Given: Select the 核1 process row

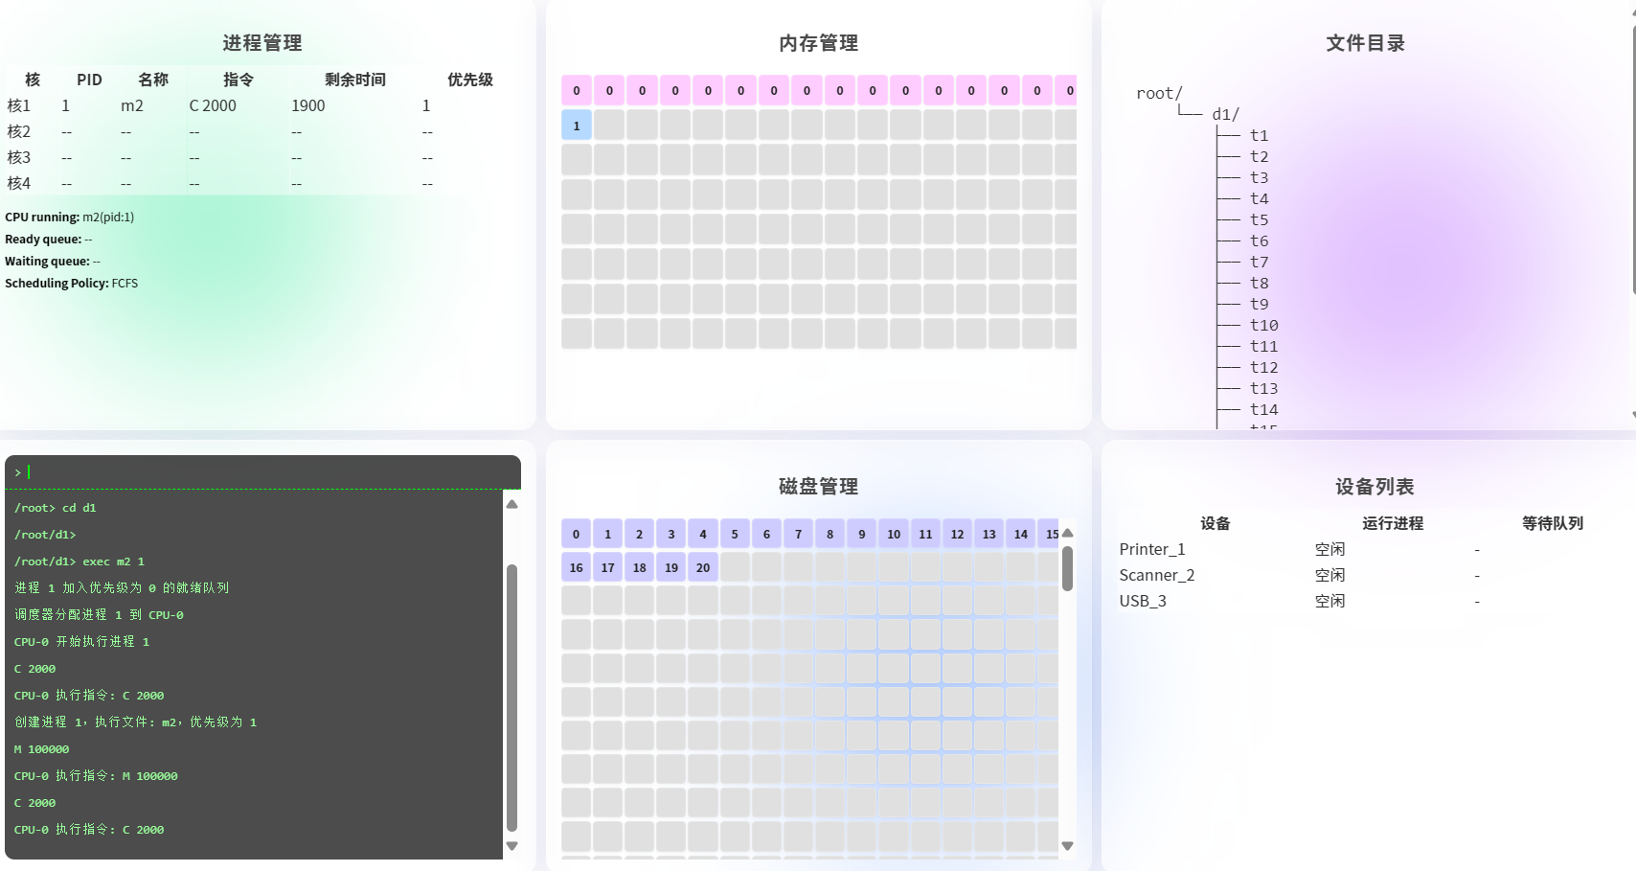Looking at the screenshot, I should pyautogui.click(x=19, y=105).
